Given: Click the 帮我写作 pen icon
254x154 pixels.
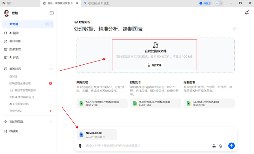Looking at the screenshot, I should click(x=6, y=41).
